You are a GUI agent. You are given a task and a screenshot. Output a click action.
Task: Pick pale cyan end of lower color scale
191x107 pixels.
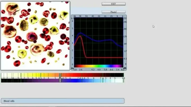coord(119,81)
